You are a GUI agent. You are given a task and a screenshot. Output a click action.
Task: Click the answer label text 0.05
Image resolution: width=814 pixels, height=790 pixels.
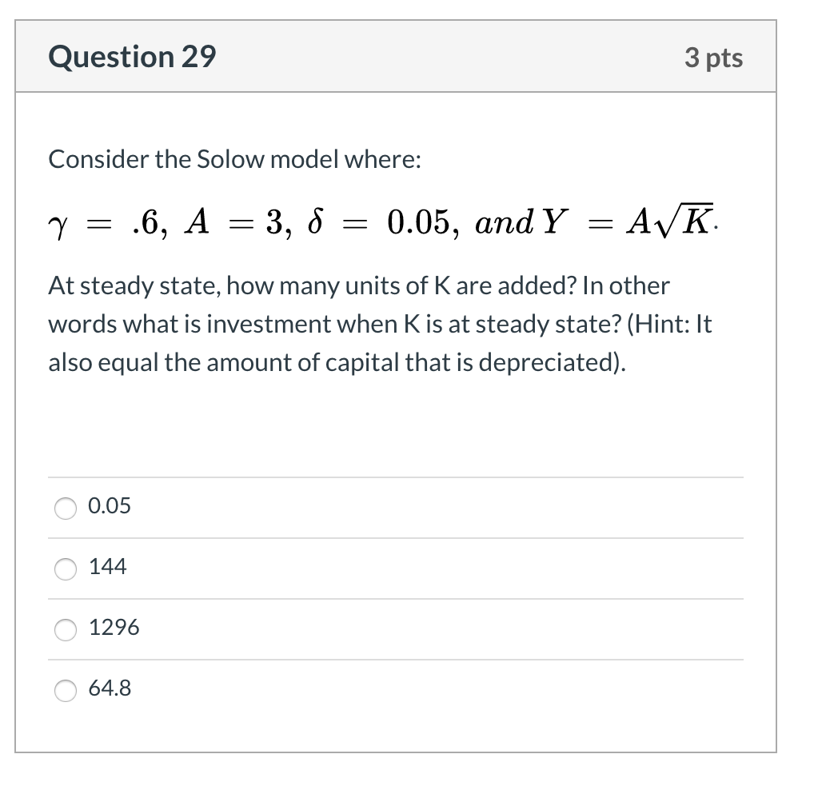(x=110, y=505)
